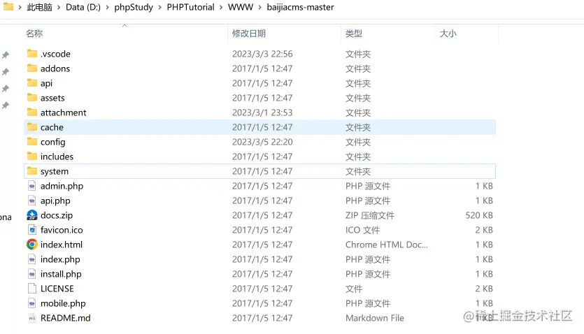Select the attachment folder name
584x334 pixels.
pos(64,112)
